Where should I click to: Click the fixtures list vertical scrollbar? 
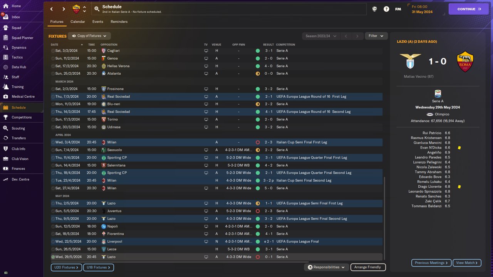click(x=384, y=219)
